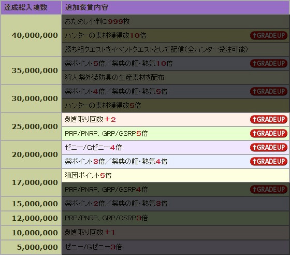This screenshot has height=255, width=290.
Task: Click 祭ポイント3倍／祭典の証・熱気4倍 text
Action: coord(116,161)
